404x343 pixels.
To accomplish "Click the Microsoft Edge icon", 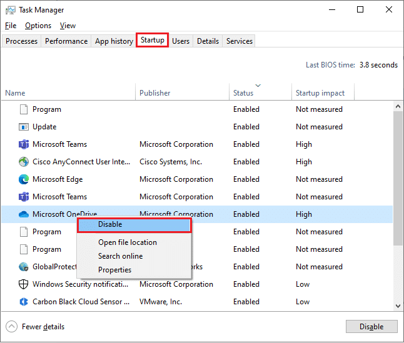I will pyautogui.click(x=24, y=179).
